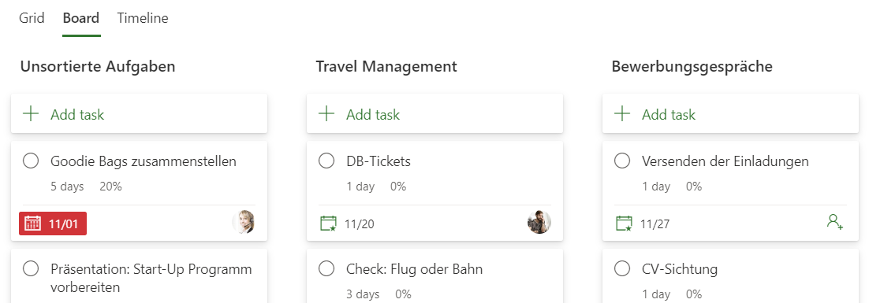Click plus icon under Bewerbungsgespräche
869x303 pixels.
622,114
